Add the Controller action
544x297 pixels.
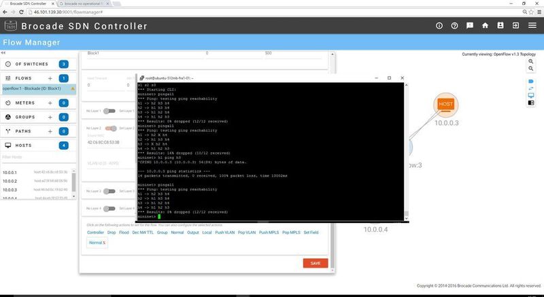[x=95, y=232]
